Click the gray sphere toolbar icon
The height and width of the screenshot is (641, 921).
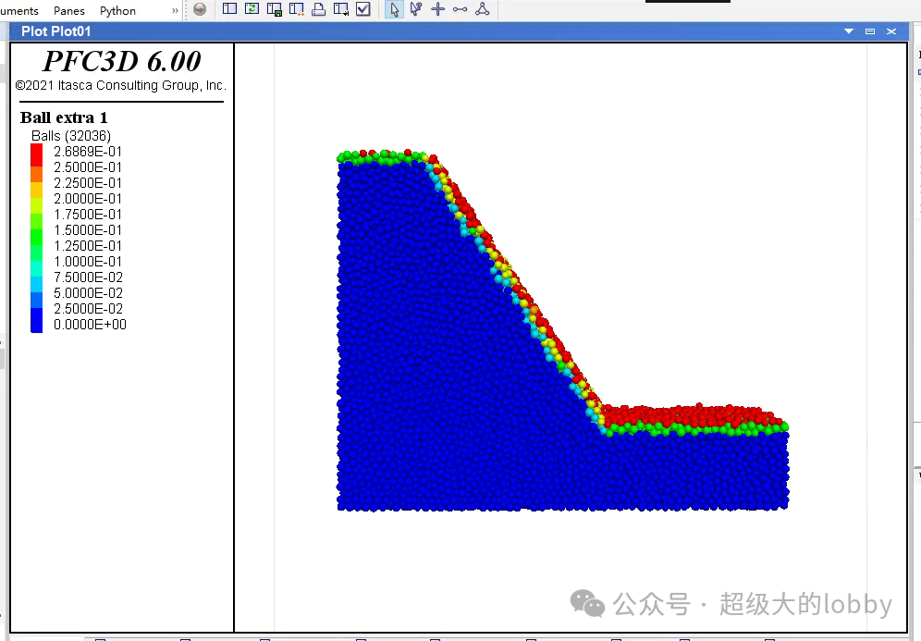coord(200,9)
